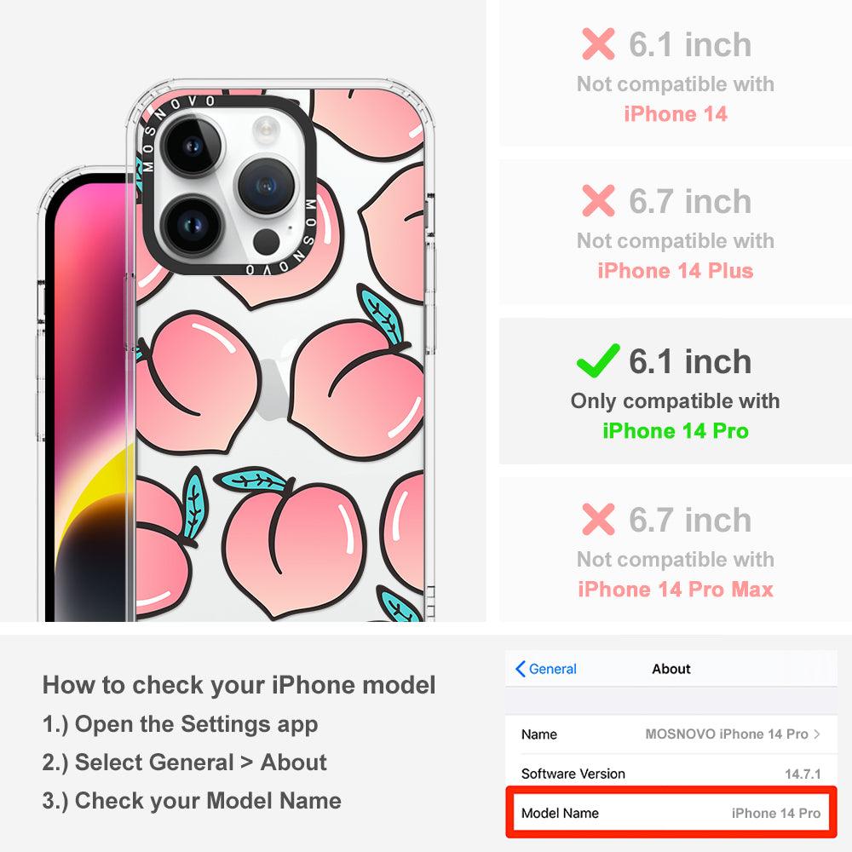Click the iPhone 14 Plus label
Image resolution: width=852 pixels, height=852 pixels.
(x=676, y=271)
